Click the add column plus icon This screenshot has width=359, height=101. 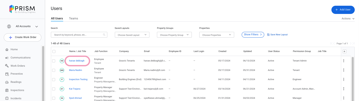coord(344,51)
